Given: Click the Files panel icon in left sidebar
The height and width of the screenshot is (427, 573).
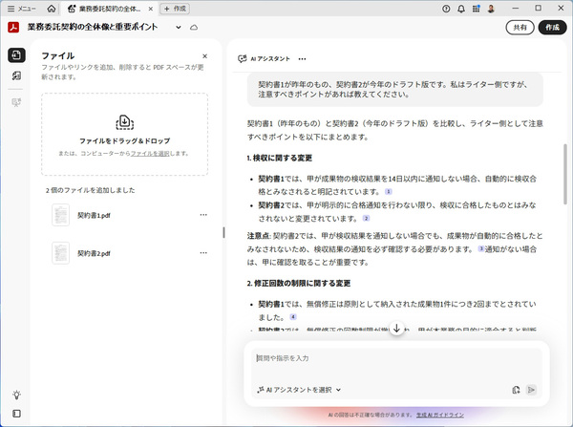Looking at the screenshot, I should (x=16, y=55).
